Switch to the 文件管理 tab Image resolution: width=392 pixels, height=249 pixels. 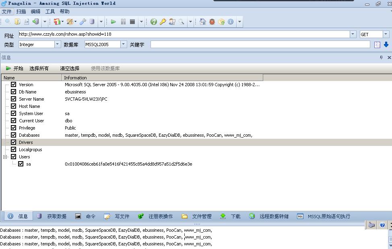tap(197, 216)
